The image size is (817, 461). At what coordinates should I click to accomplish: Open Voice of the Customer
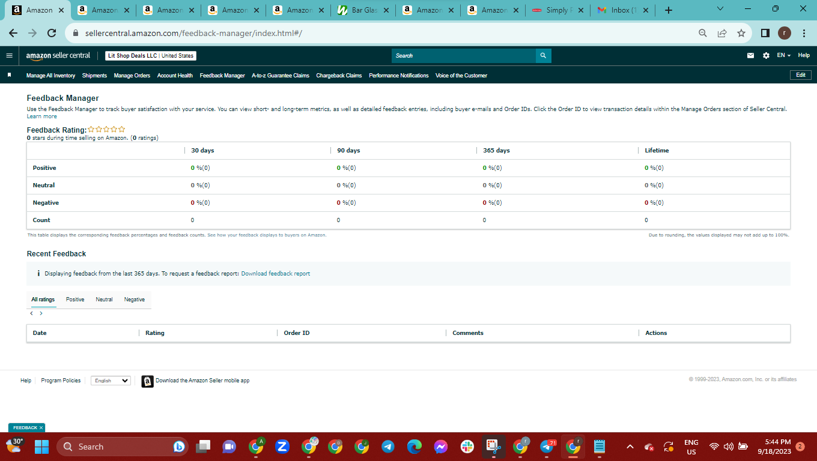pos(461,76)
